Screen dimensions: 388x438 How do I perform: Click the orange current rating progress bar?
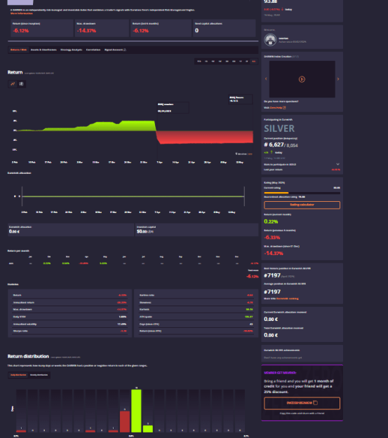pos(276,193)
